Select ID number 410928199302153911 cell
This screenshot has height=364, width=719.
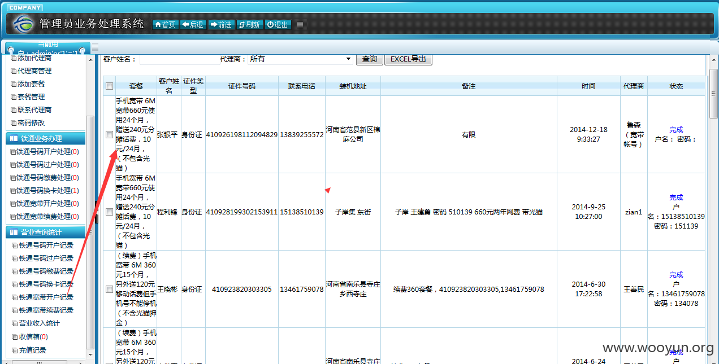coord(242,212)
